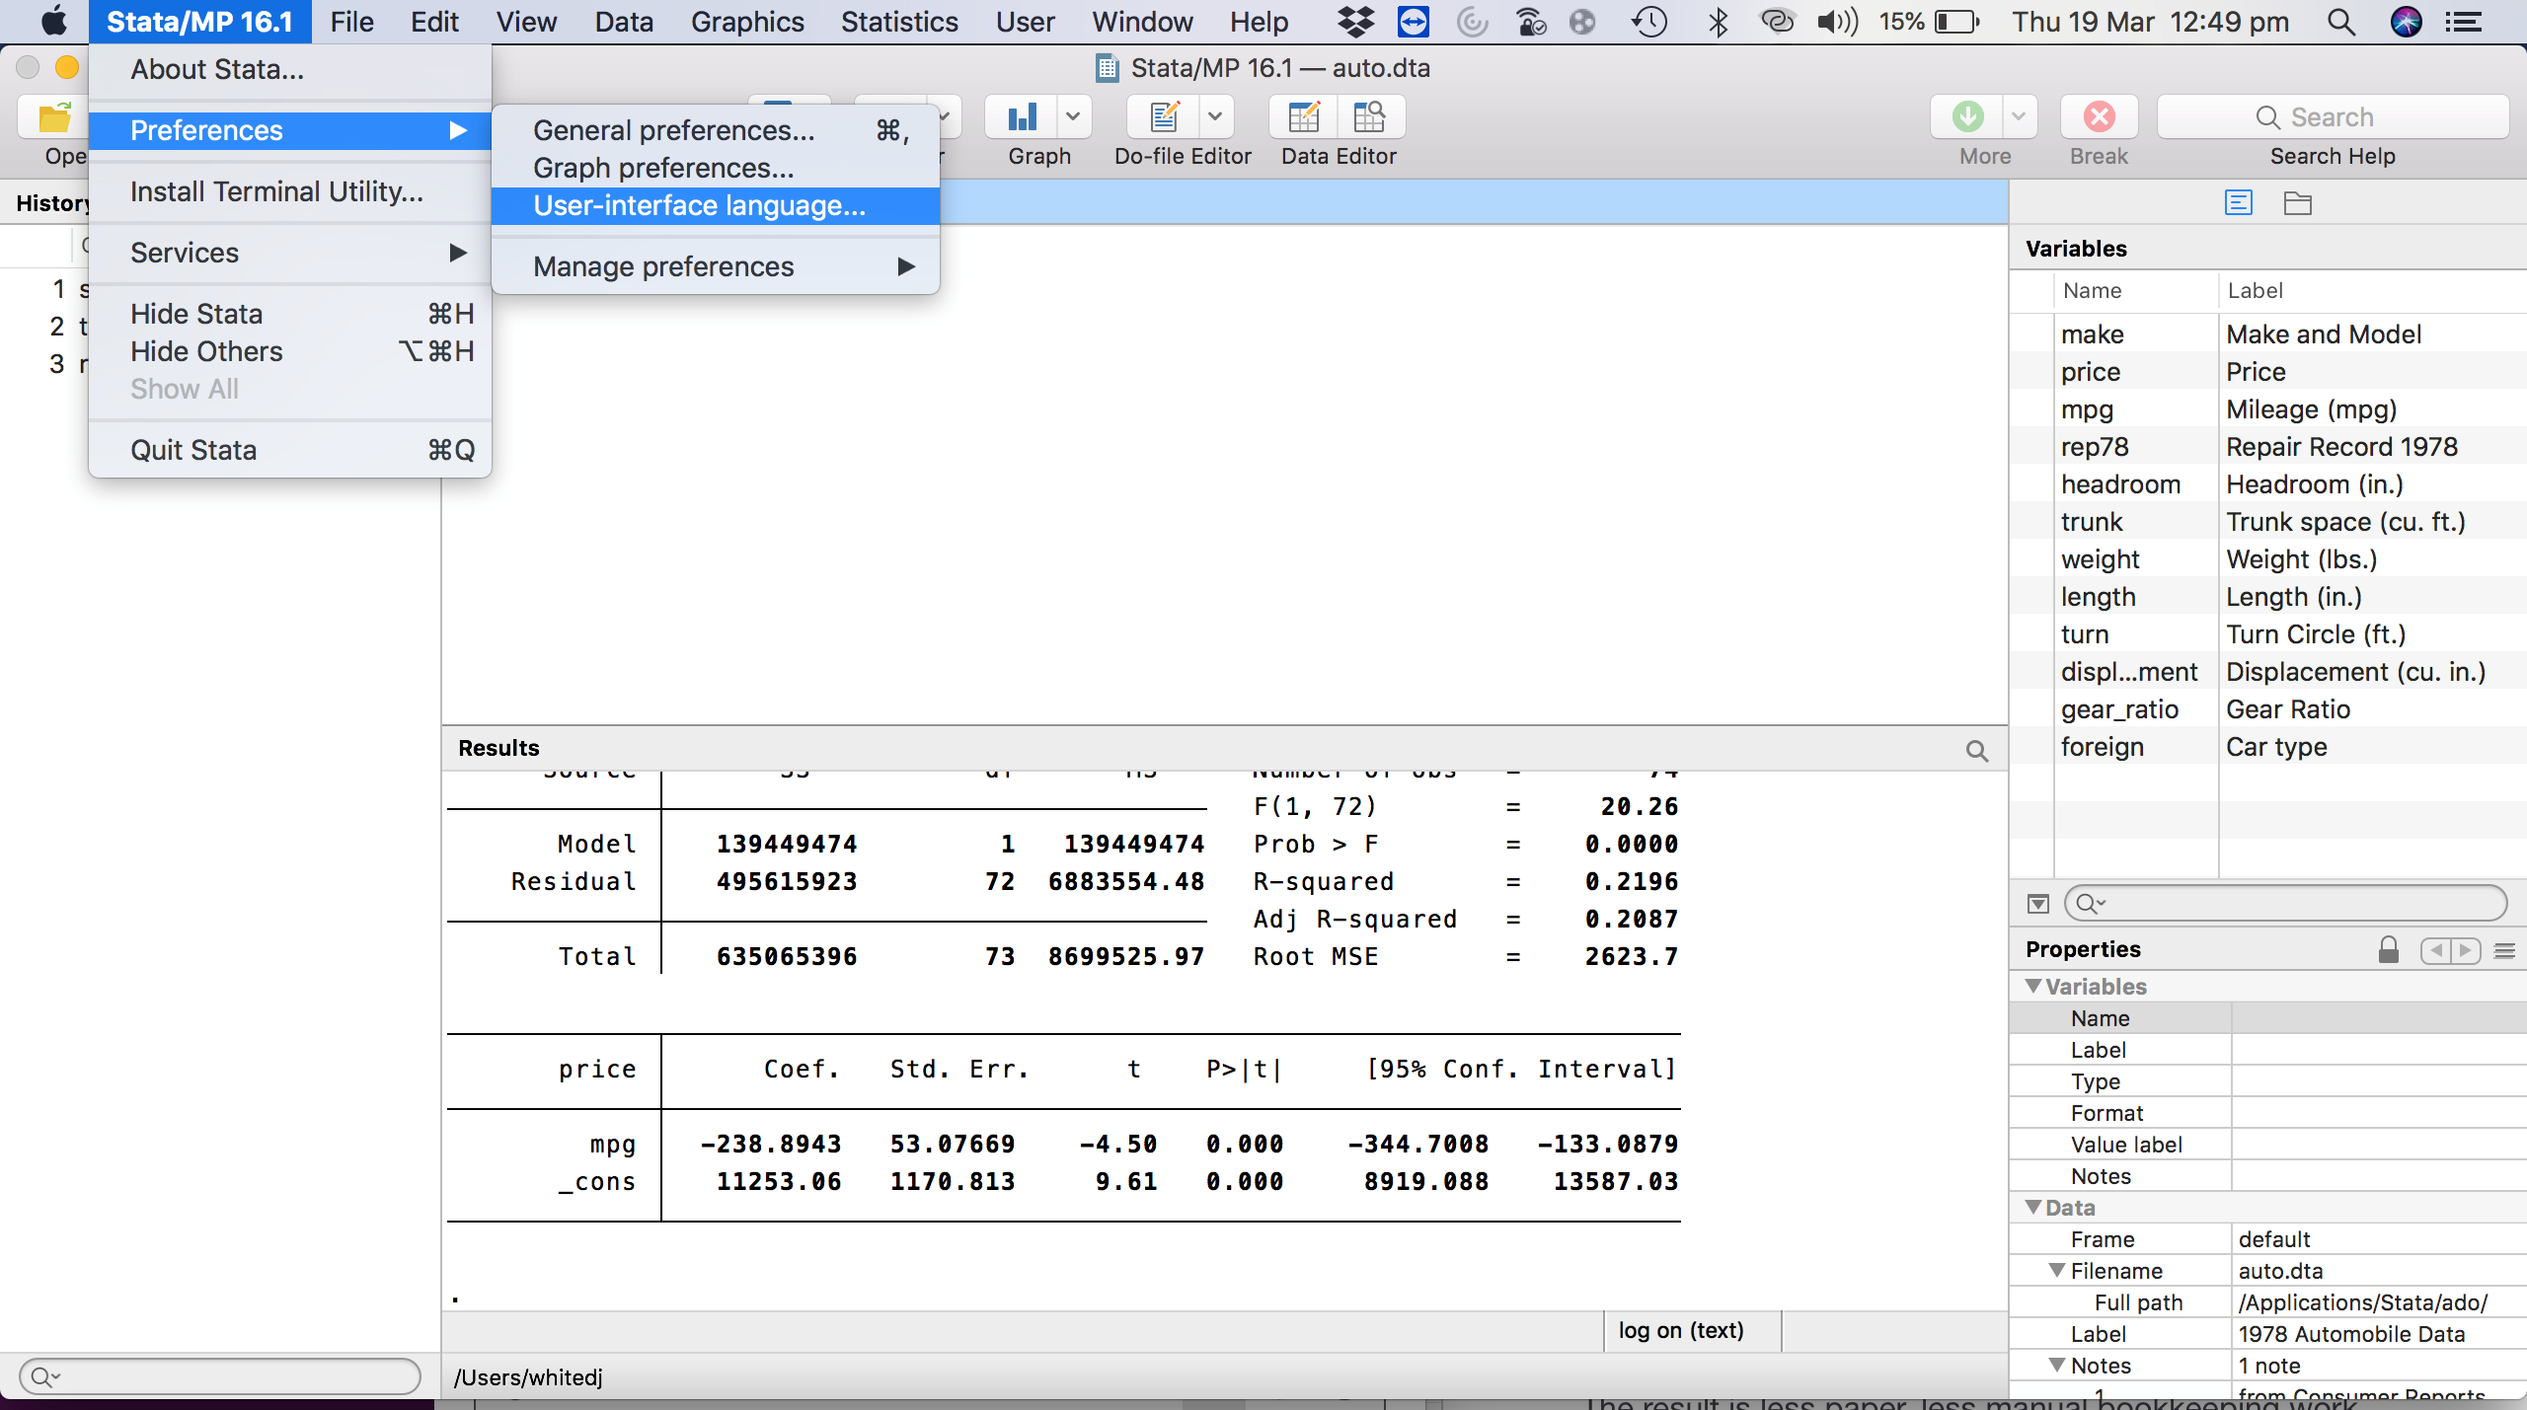Open the Graph dropdown arrow

[x=1073, y=117]
